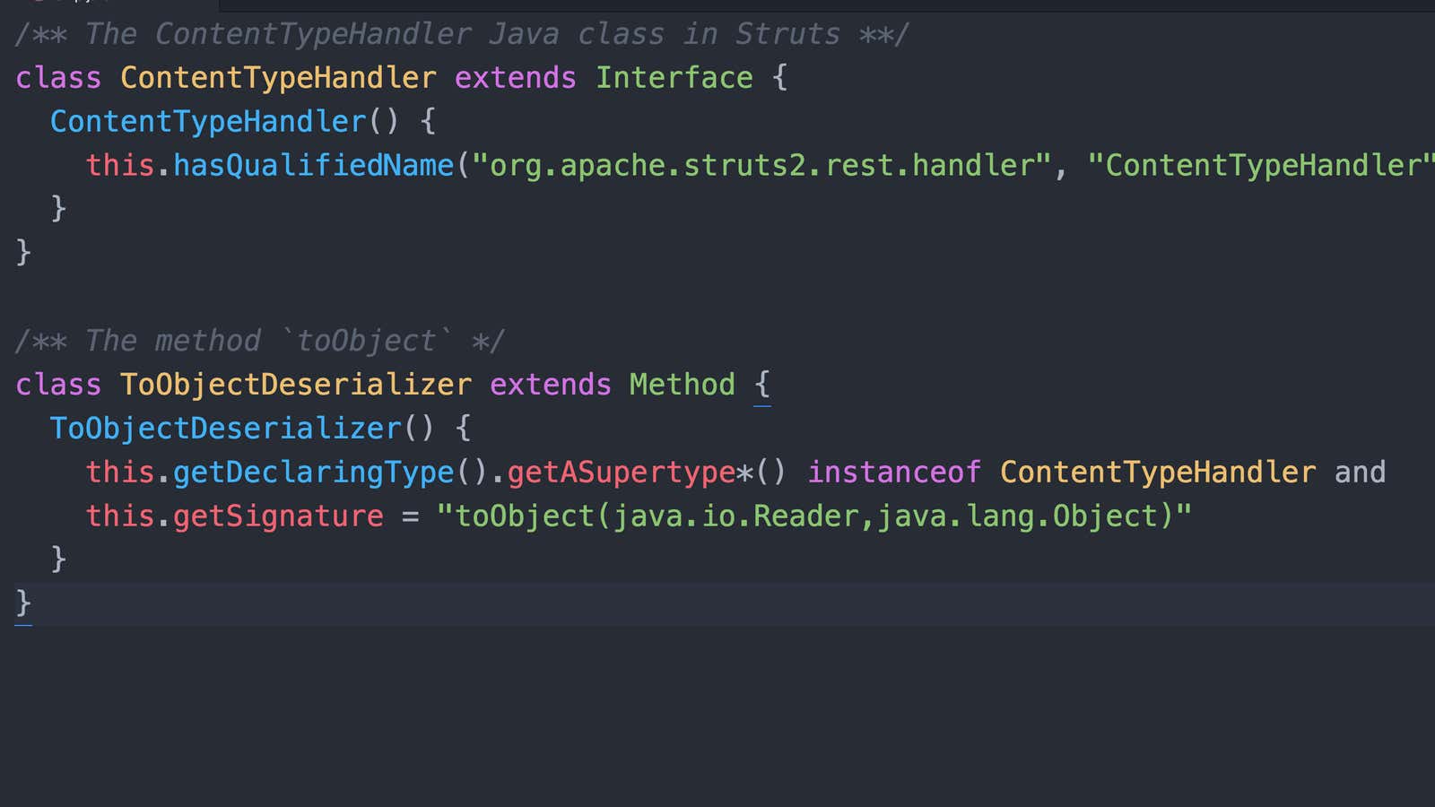
Task: Click the 'and' keyword at line end
Action: tap(1360, 473)
